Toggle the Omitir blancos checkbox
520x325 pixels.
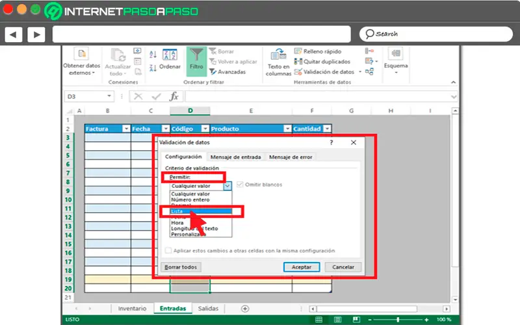point(240,185)
